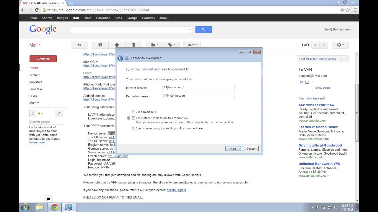The image size is (378, 212).
Task: Check Use a smart card
Action: 133,112
